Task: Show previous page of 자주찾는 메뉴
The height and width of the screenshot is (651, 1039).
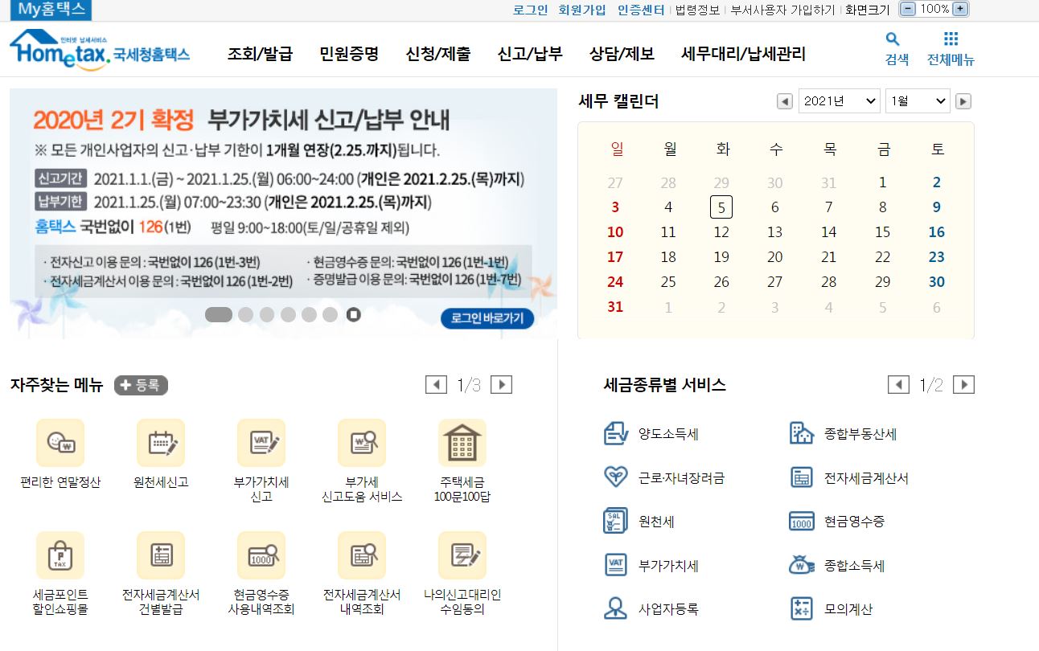Action: tap(437, 385)
